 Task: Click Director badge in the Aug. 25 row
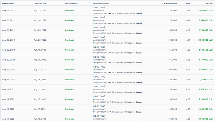click(x=139, y=14)
